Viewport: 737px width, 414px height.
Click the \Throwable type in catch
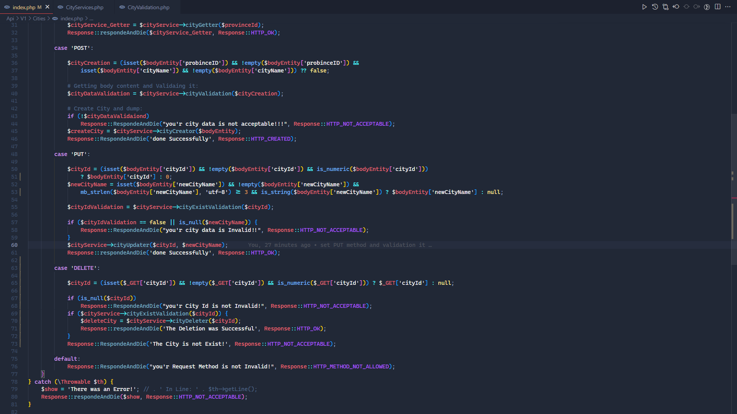[74, 382]
